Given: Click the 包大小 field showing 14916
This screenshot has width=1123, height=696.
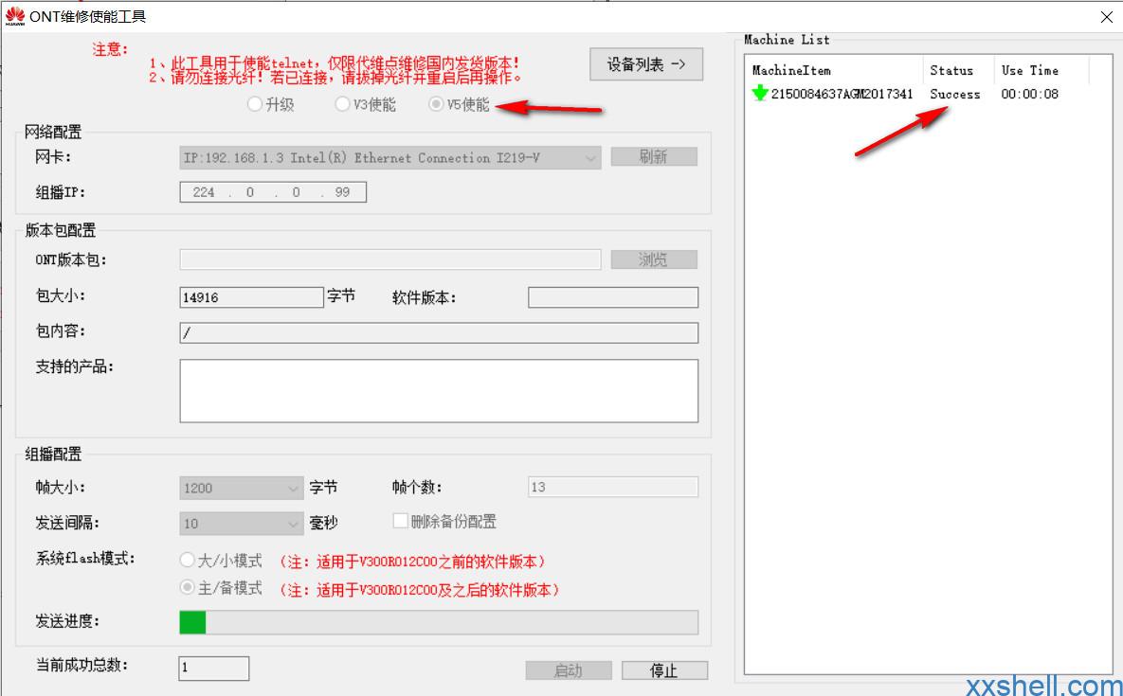Looking at the screenshot, I should 251,297.
